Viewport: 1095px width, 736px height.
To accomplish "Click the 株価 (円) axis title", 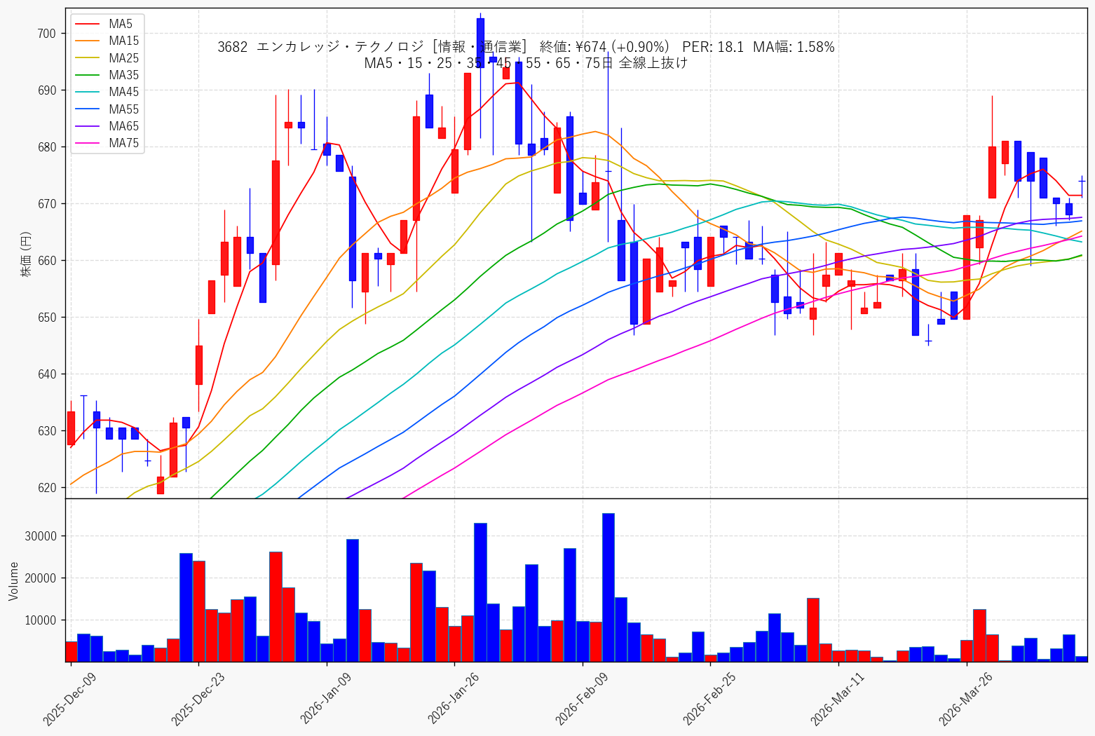I will tap(26, 254).
